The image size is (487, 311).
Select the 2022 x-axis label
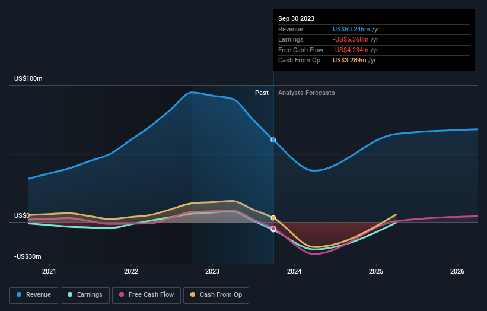(131, 271)
